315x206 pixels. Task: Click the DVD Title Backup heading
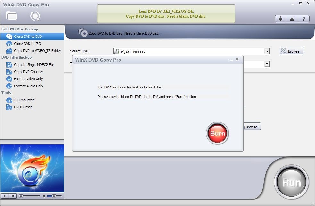tap(16, 57)
